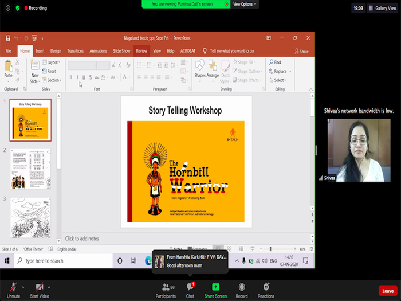Click Find in Editing group

[x=275, y=62]
